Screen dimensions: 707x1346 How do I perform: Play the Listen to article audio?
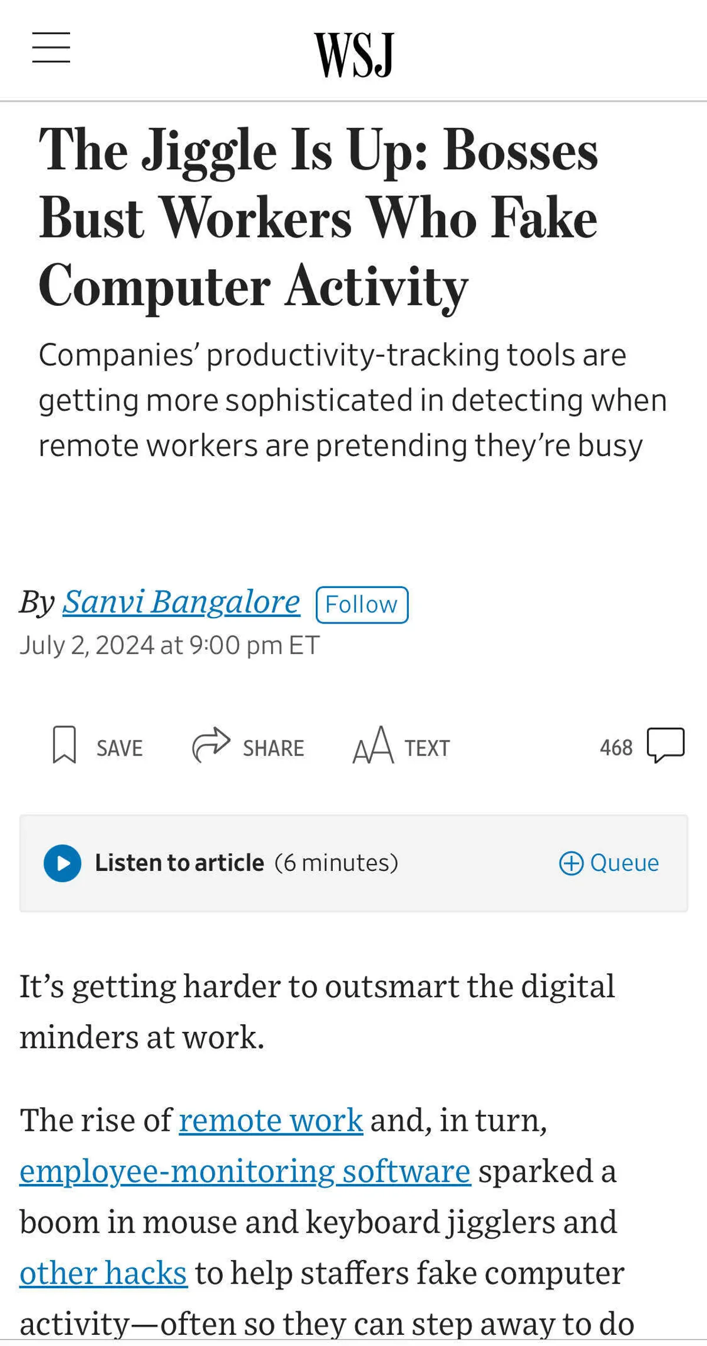click(62, 863)
